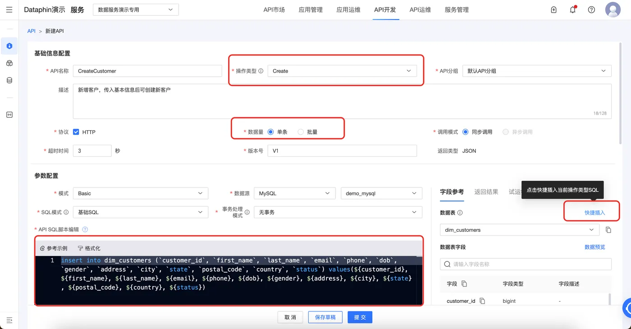631x329 pixels.
Task: Click the API名称 input containing CreateCustomer
Action: tap(147, 71)
